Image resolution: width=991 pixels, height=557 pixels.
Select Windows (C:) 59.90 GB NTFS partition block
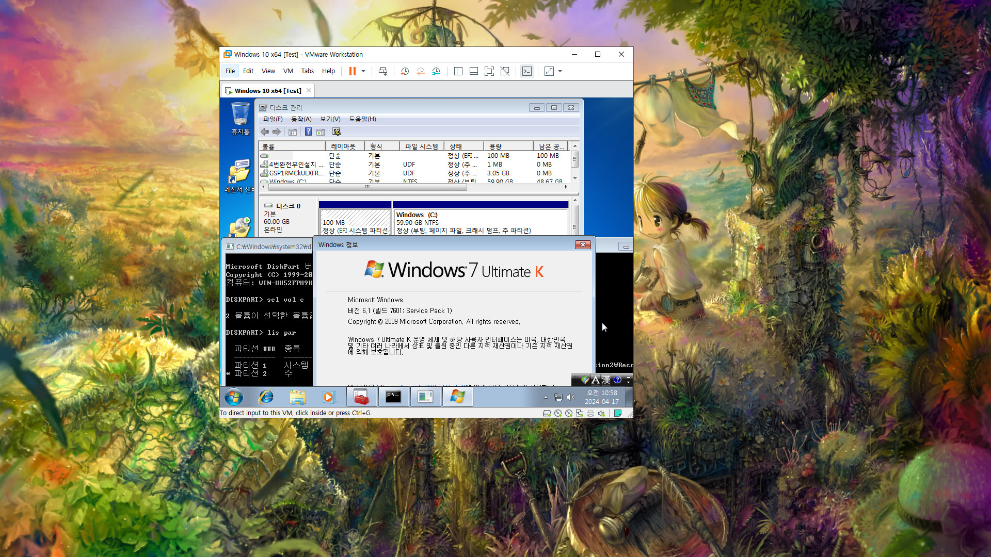click(481, 222)
